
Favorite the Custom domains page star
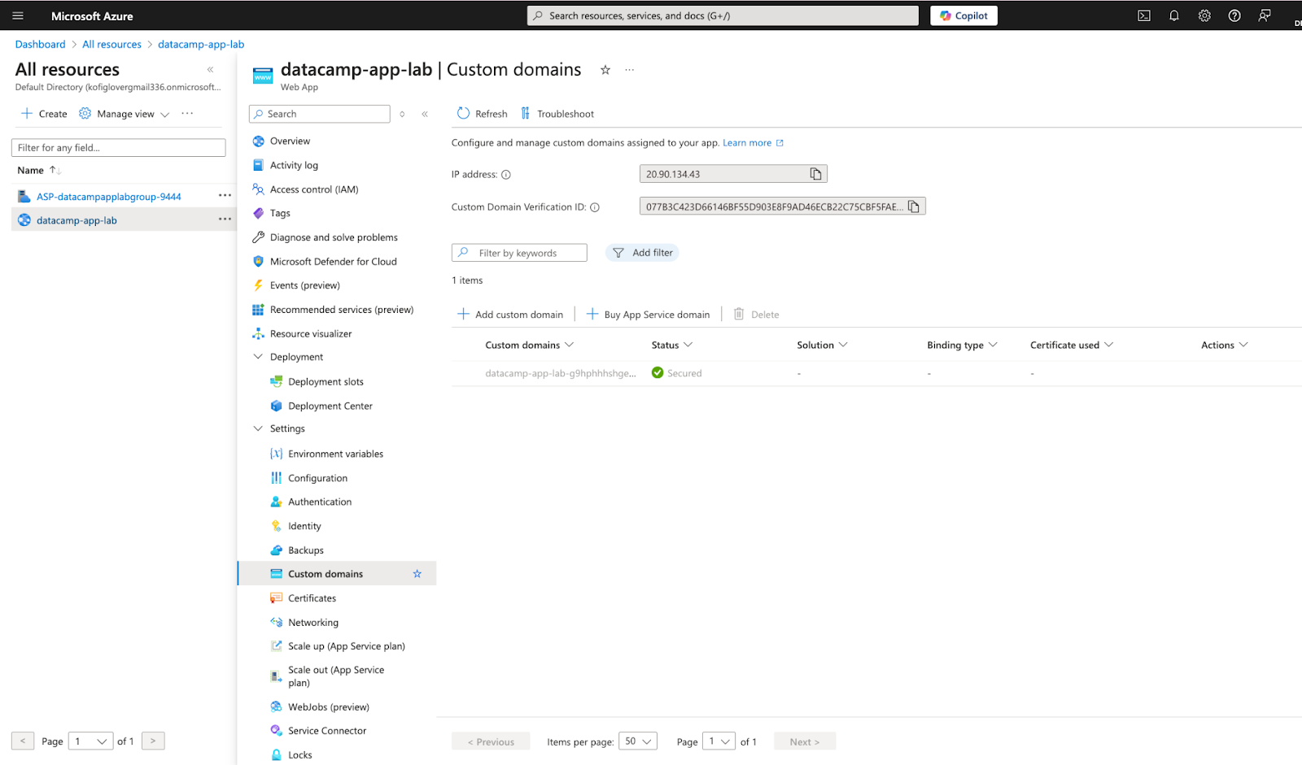click(605, 70)
